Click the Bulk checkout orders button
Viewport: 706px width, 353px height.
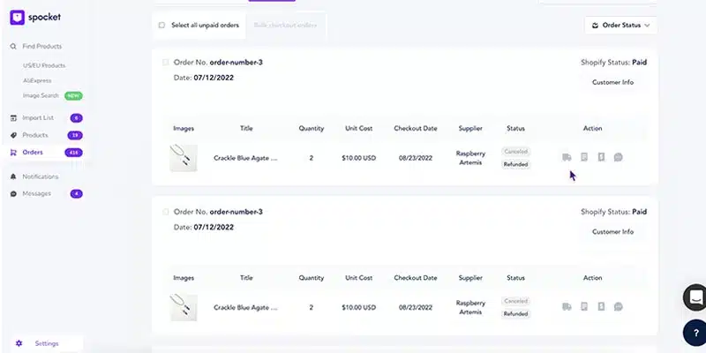285,26
